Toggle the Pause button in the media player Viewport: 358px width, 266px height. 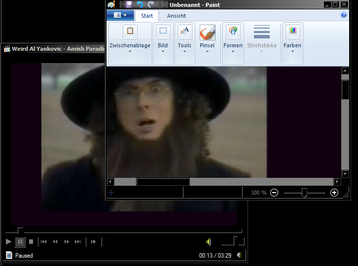coord(20,241)
